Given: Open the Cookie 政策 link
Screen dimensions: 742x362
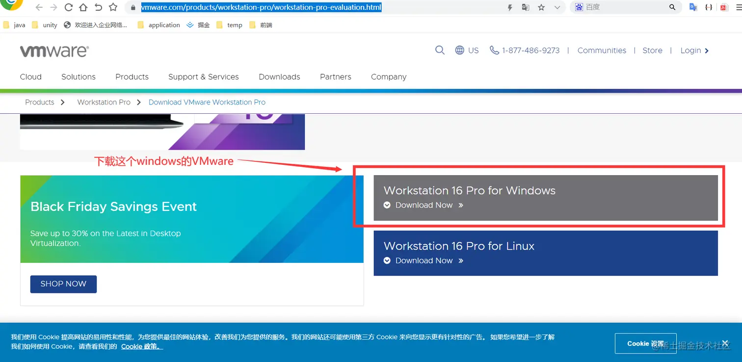Looking at the screenshot, I should coord(142,346).
